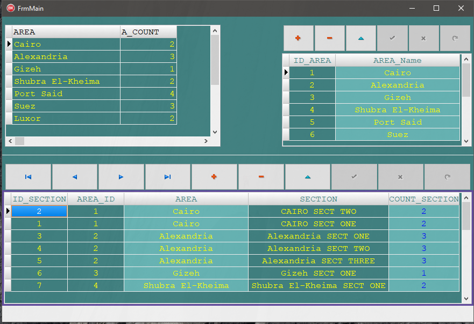Viewport: 474px width, 324px height.
Task: Click the ID_SECTION cell with value 7
Action: click(39, 286)
